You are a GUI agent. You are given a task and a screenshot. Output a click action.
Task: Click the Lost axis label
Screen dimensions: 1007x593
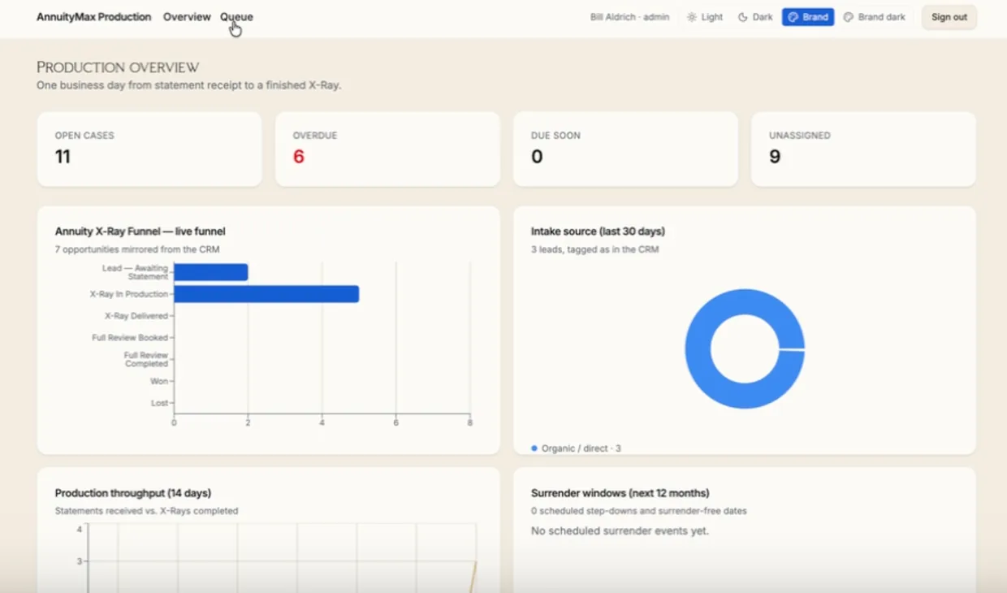[x=159, y=403]
